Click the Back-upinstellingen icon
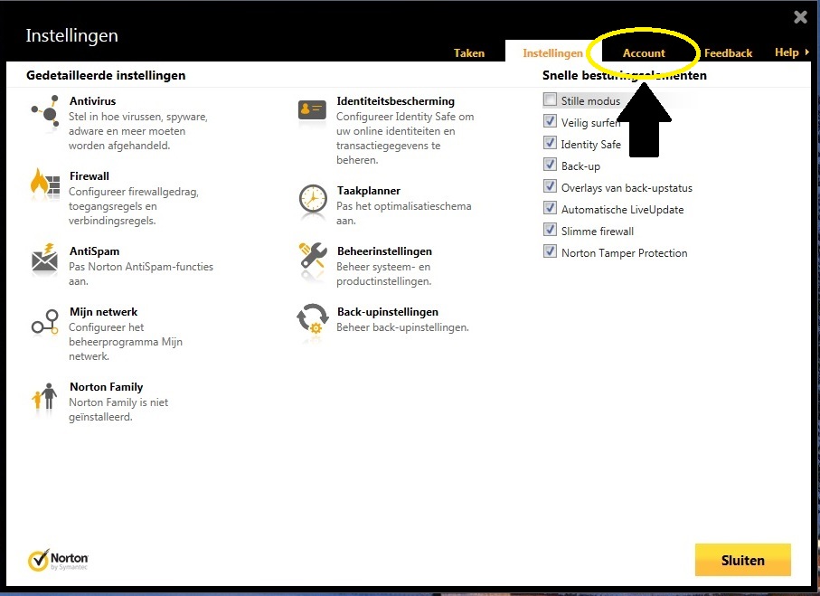 tap(313, 319)
